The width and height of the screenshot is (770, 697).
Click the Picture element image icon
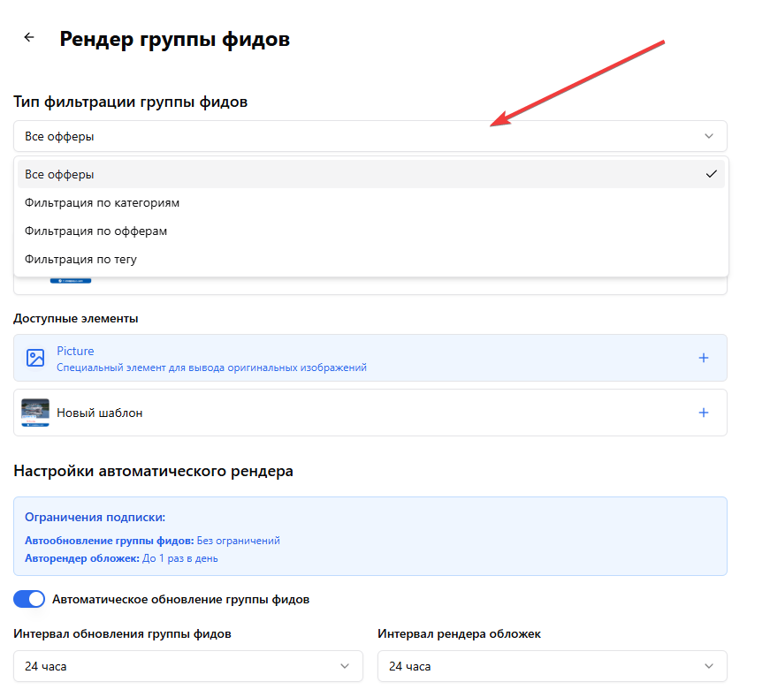pyautogui.click(x=34, y=357)
